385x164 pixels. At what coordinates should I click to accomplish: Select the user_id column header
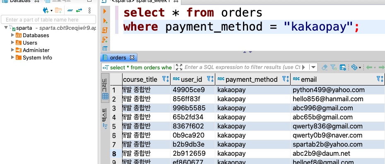point(191,79)
